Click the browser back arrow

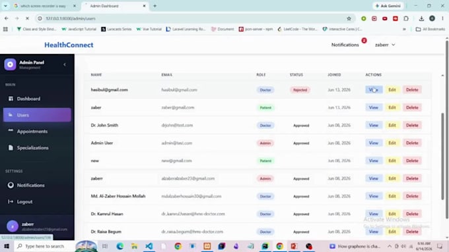(x=7, y=18)
